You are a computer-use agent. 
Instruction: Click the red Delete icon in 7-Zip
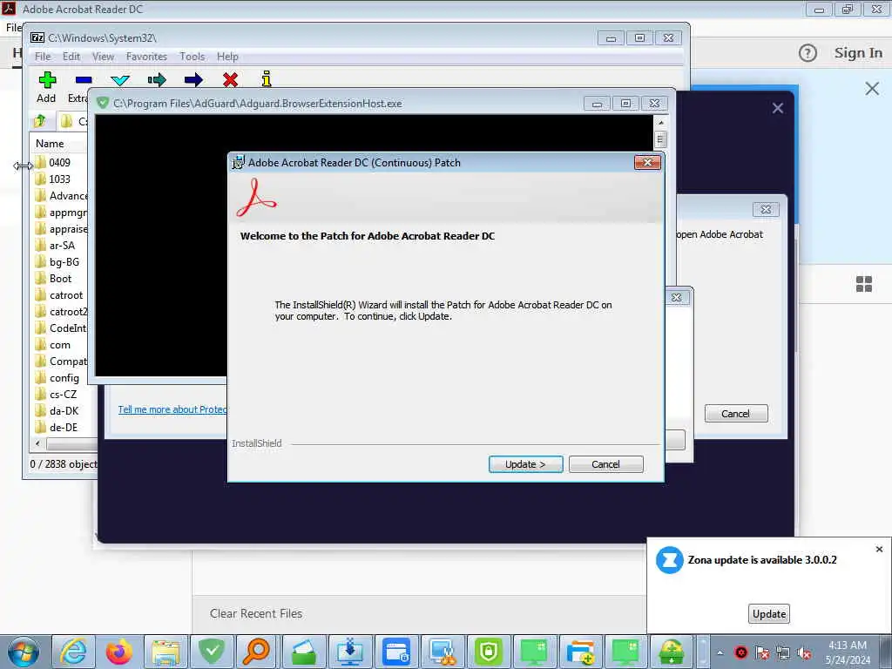point(230,79)
